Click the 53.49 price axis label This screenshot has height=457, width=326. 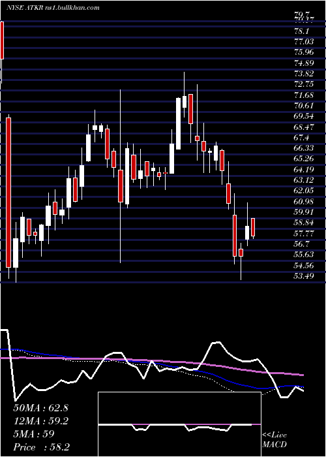pyautogui.click(x=304, y=276)
